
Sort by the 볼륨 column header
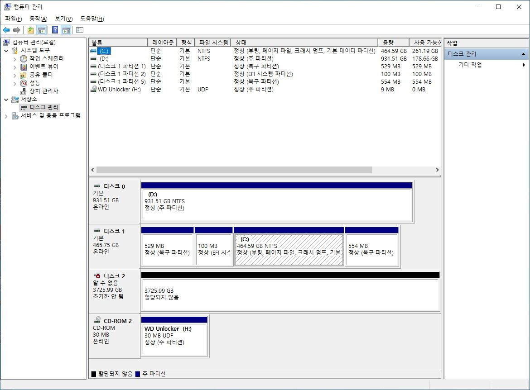118,43
